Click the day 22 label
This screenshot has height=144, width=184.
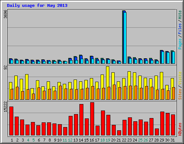point(124,140)
